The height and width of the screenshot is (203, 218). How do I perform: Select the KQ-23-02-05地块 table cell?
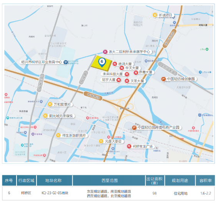[x=55, y=193]
